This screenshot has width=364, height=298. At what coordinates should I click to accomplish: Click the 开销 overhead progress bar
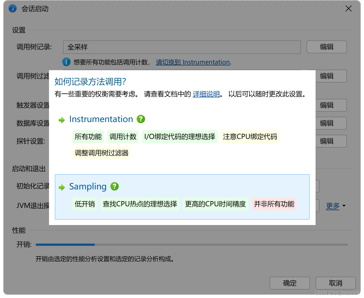click(192, 245)
